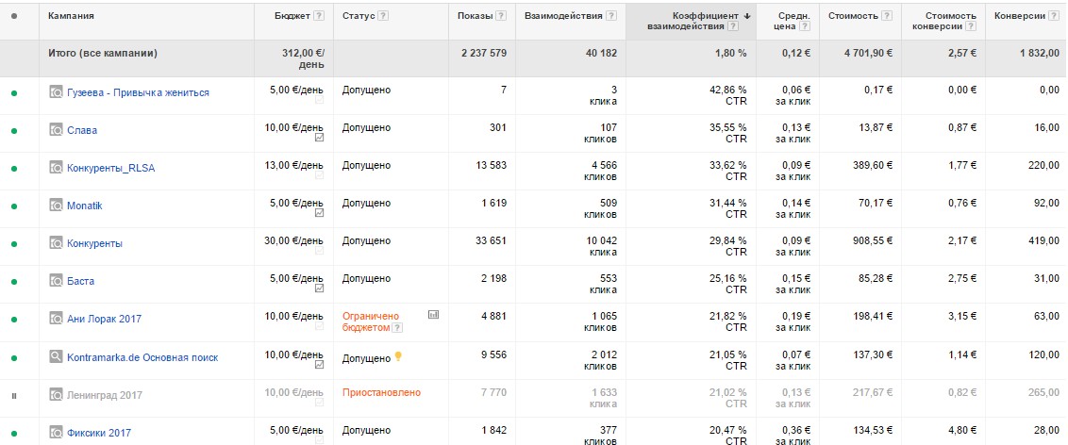This screenshot has width=1068, height=445.
Task: Click the search campaign icon beside Kontramarka.de
Action: [56, 356]
